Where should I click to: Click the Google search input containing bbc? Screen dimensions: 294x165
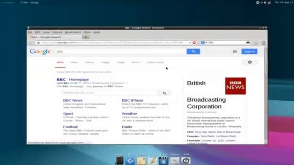(x=120, y=51)
